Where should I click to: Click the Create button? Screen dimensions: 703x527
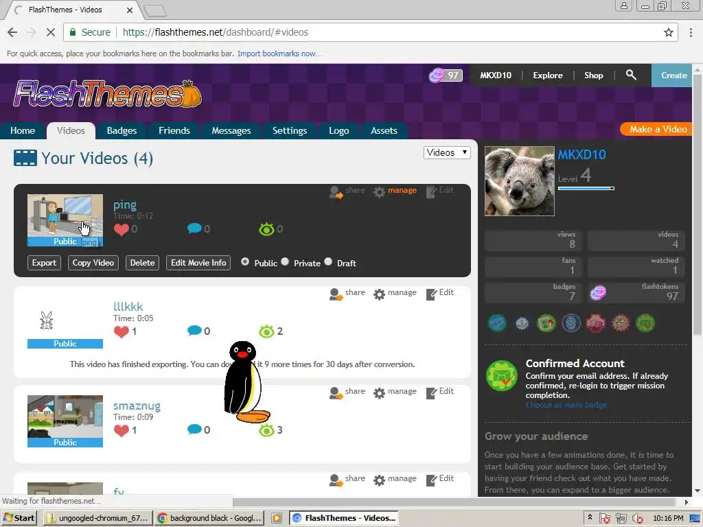pyautogui.click(x=673, y=75)
